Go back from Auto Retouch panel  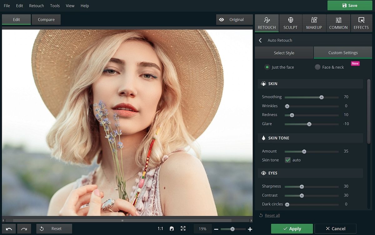click(x=260, y=40)
